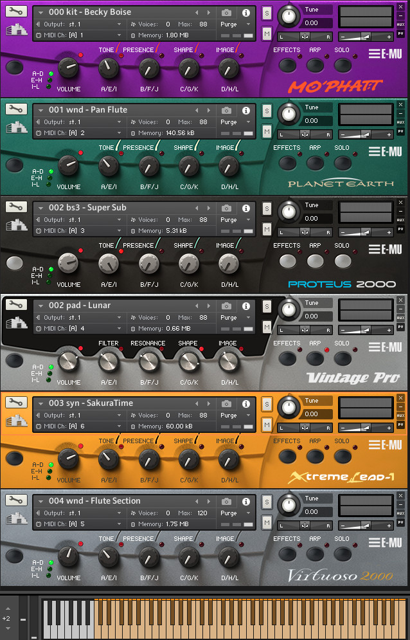
Task: Mute the Super Sub instrument
Action: pos(267,229)
